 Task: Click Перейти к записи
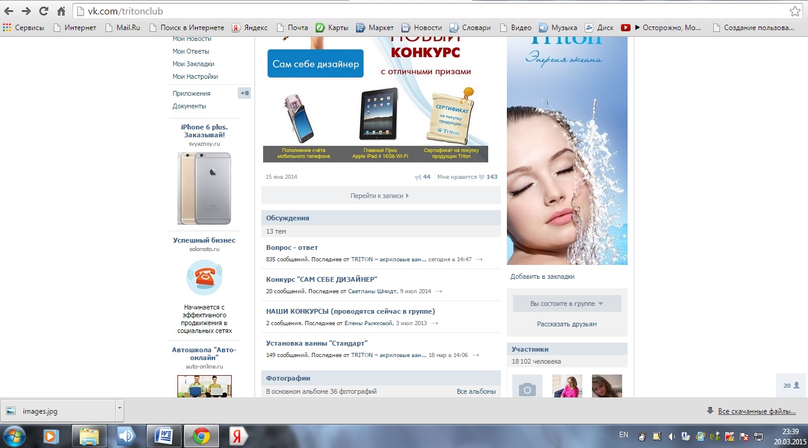tap(380, 196)
